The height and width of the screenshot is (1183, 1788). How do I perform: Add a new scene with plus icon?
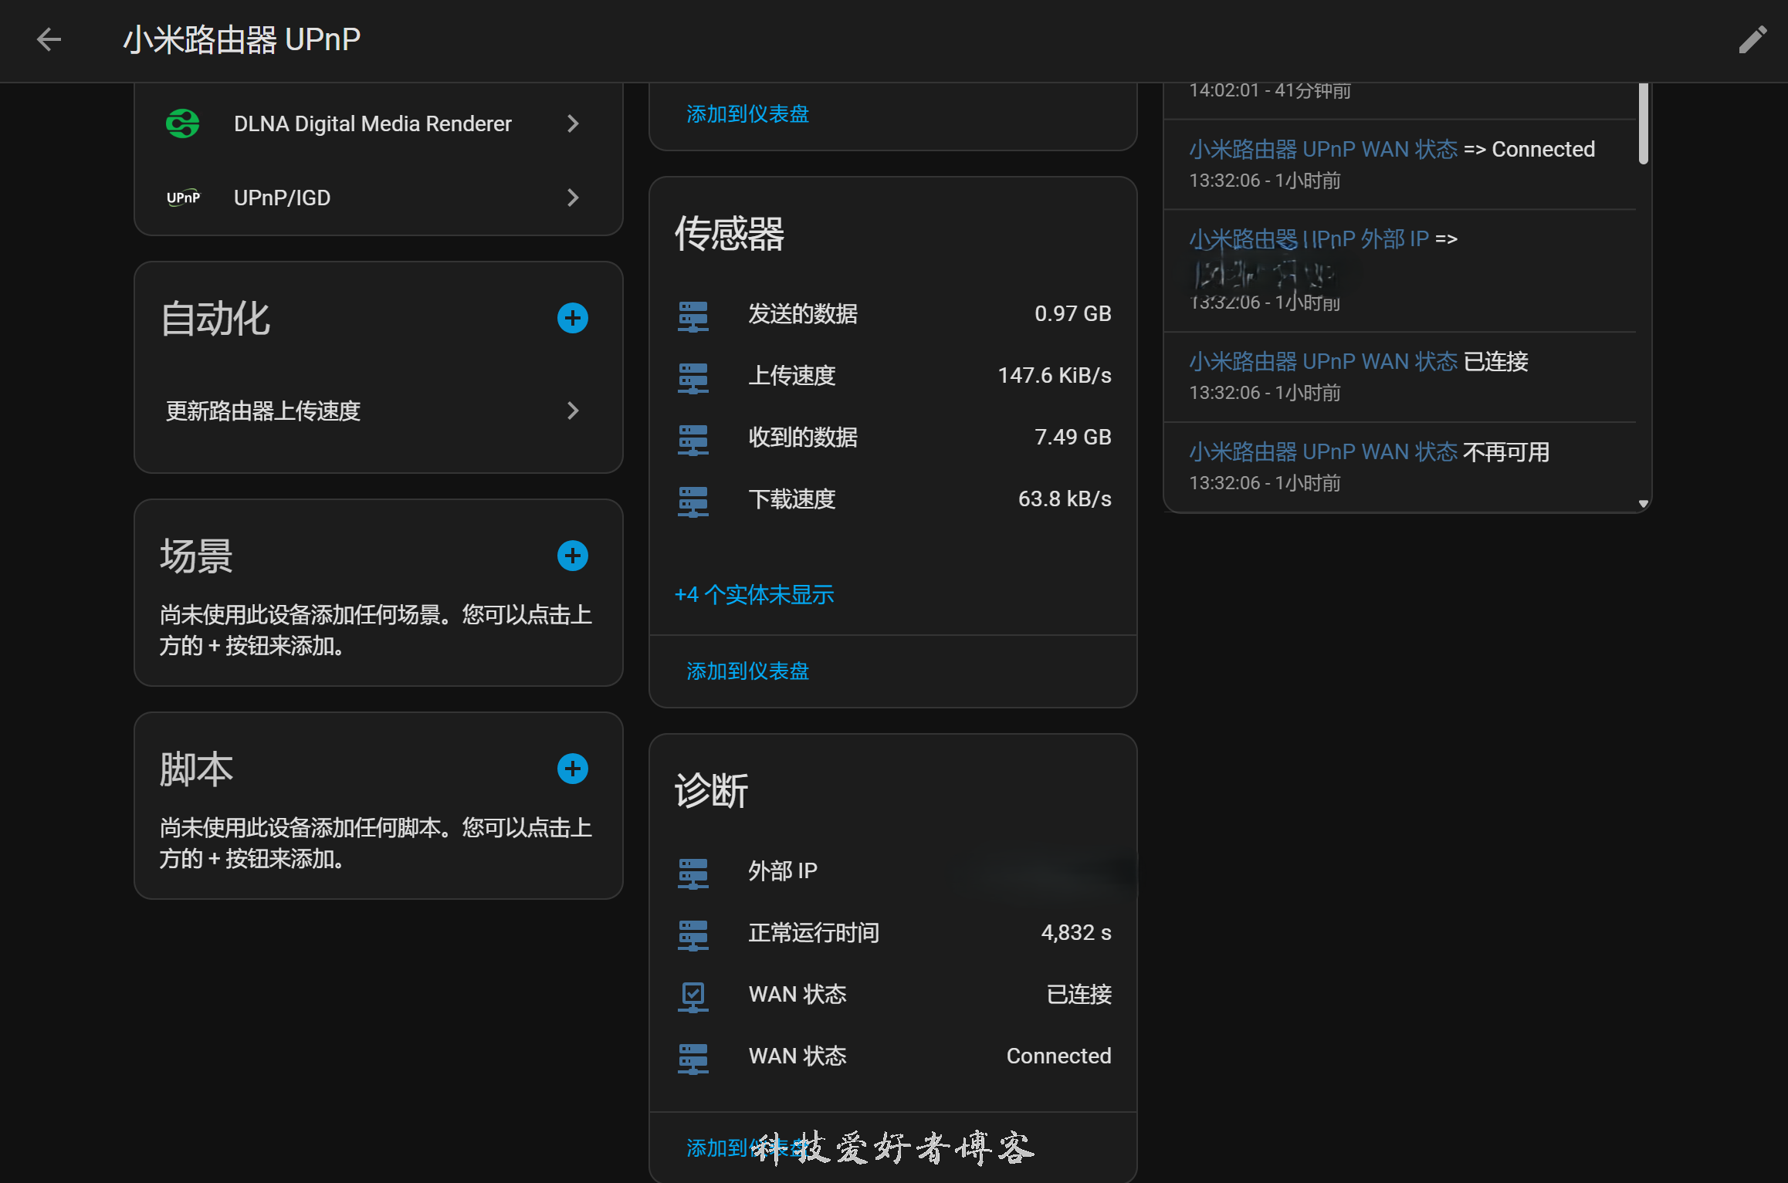[573, 556]
